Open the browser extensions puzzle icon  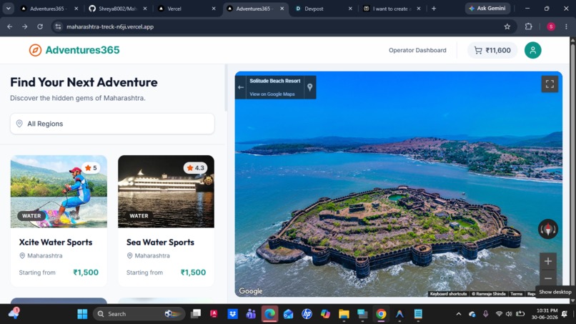pos(529,26)
